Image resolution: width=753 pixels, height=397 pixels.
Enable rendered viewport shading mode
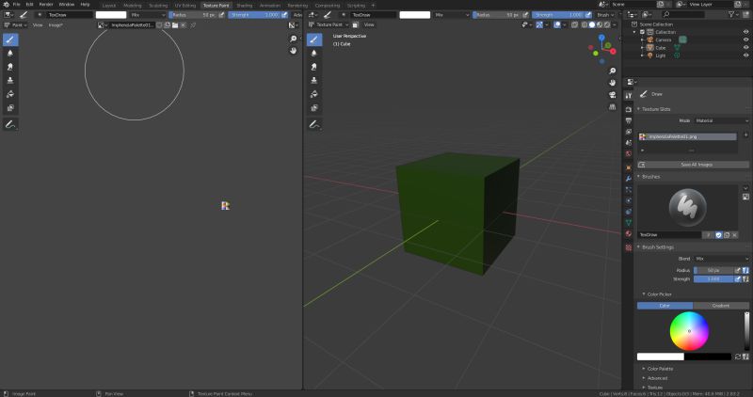point(607,24)
